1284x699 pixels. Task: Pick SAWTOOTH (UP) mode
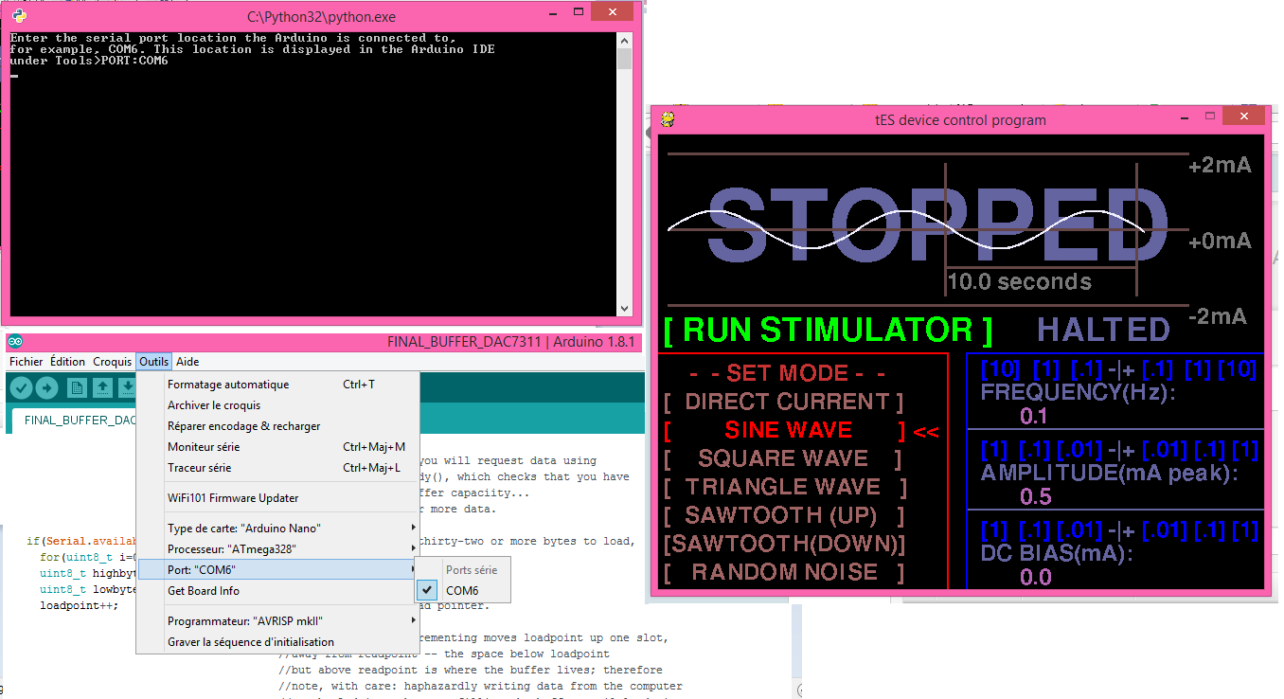pos(785,515)
